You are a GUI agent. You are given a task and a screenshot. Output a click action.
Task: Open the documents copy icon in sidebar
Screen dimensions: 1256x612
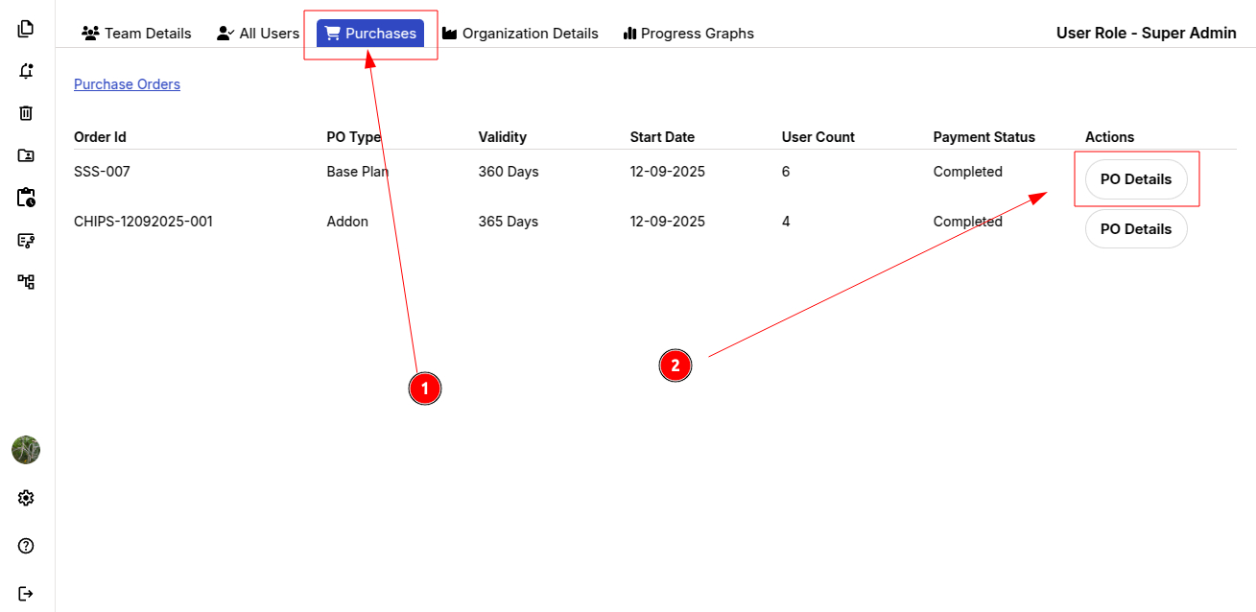pyautogui.click(x=26, y=29)
